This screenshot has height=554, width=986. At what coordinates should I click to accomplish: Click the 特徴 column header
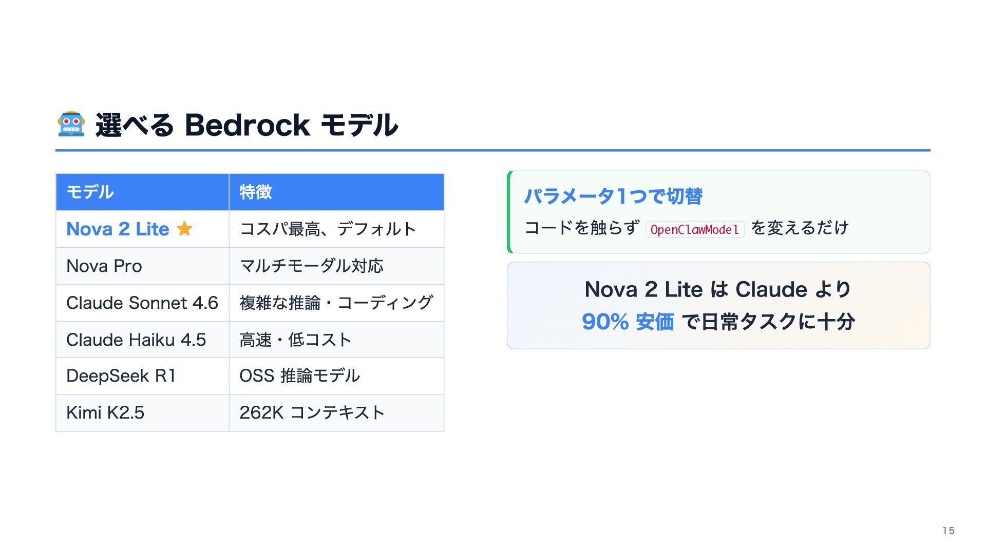tap(336, 192)
